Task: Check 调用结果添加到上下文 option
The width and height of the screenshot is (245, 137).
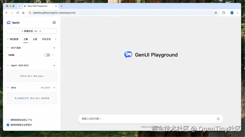Action: pyautogui.click(x=8, y=120)
